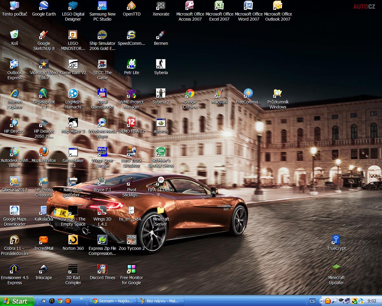Image resolution: width=382 pixels, height=306 pixels.
Task: Open TrueCrypt
Action: [x=336, y=239]
